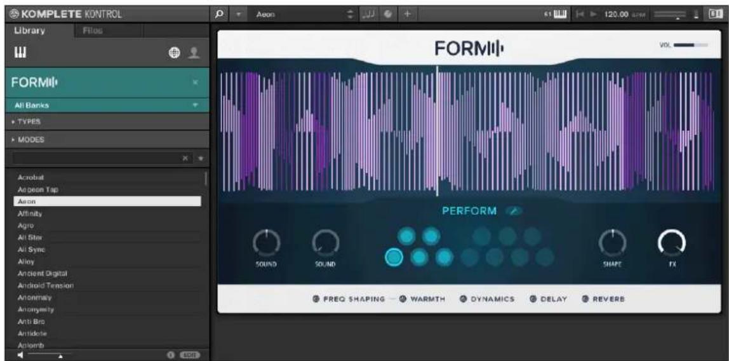The image size is (729, 361).
Task: Start playback with the transport play button
Action: 592,15
